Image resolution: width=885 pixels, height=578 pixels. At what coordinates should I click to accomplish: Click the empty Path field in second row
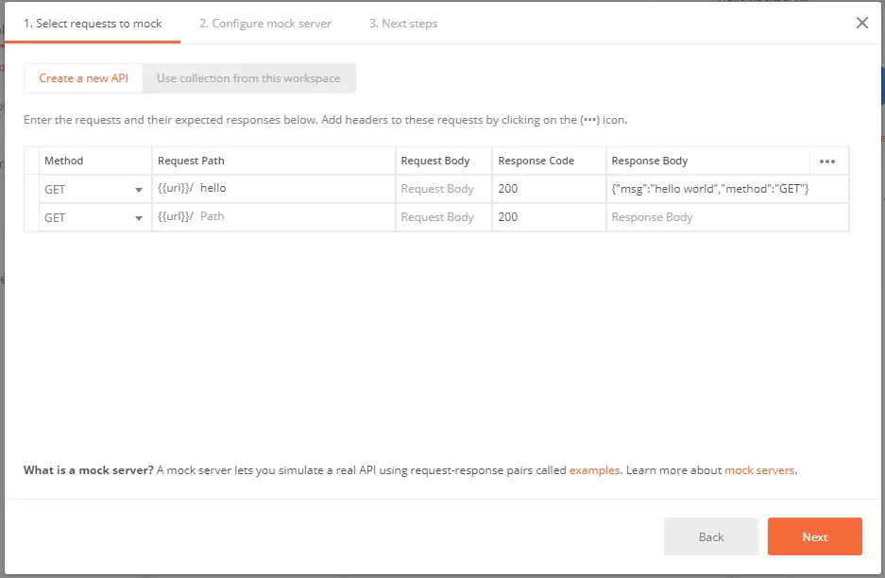293,217
